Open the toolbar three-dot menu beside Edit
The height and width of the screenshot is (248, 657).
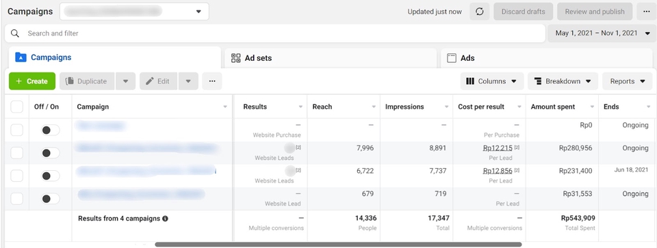pyautogui.click(x=212, y=81)
